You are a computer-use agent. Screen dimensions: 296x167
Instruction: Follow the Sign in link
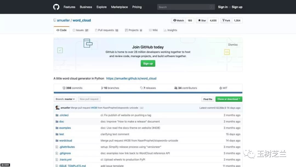tap(223, 7)
